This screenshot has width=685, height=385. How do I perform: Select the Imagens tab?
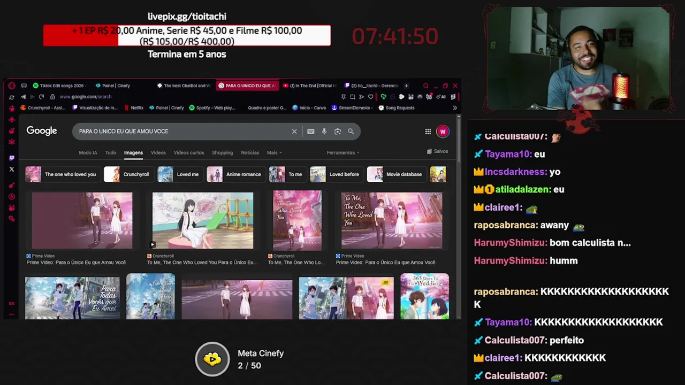point(133,153)
